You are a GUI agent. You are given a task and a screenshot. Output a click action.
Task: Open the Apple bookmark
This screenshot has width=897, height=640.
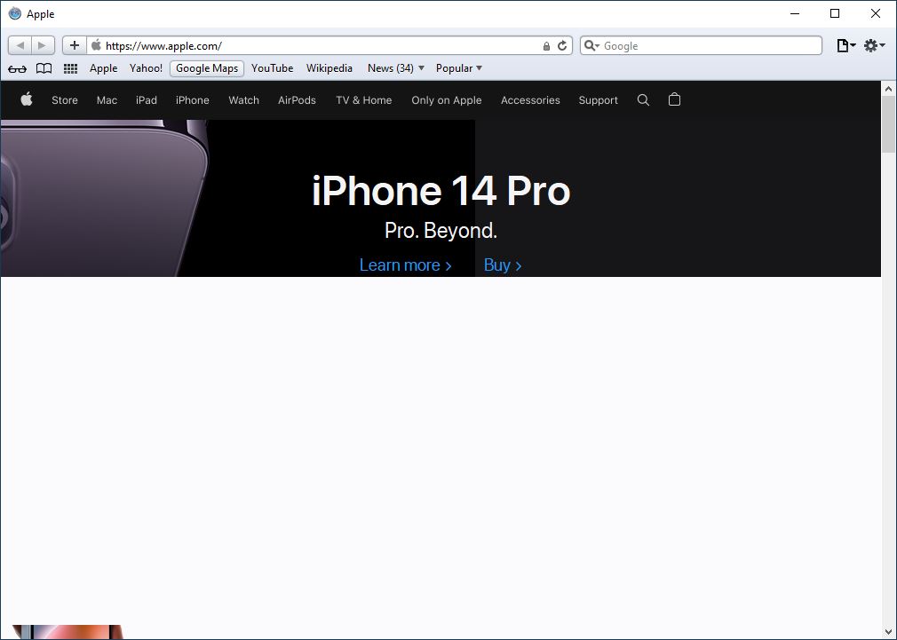(104, 68)
